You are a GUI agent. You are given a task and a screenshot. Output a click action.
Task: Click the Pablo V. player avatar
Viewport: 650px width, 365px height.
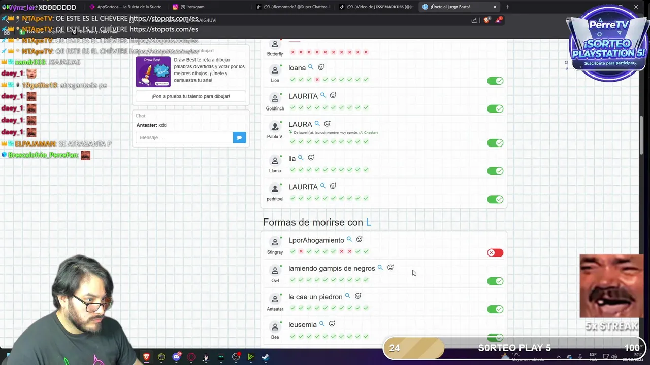[x=275, y=126]
